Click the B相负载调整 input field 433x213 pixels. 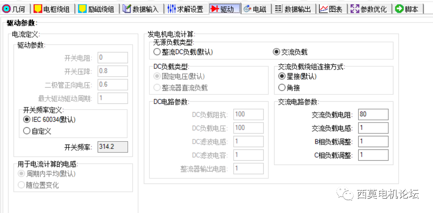coord(374,142)
